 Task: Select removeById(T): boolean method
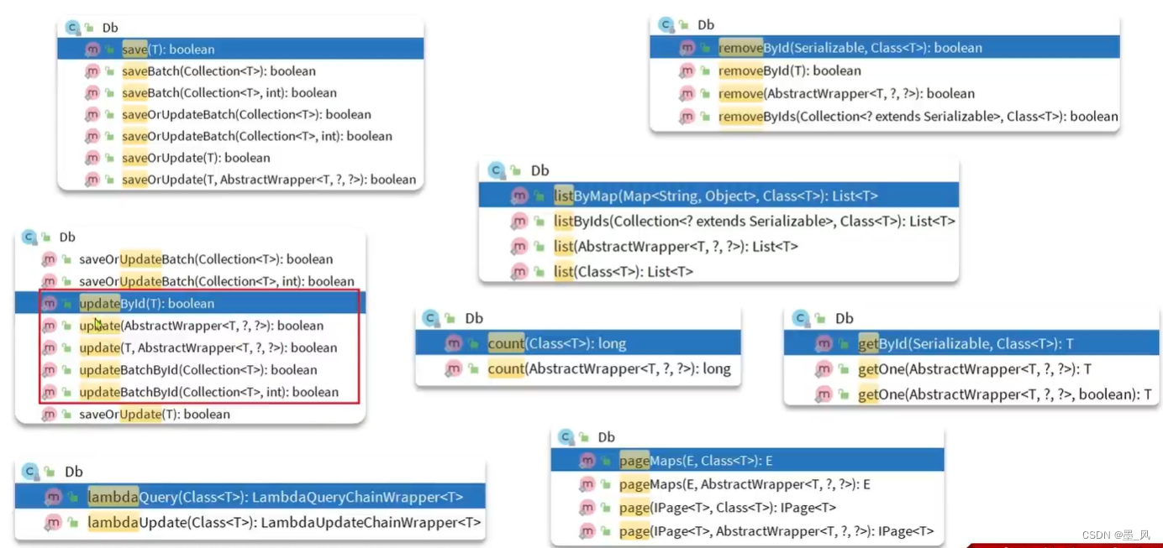click(x=789, y=70)
